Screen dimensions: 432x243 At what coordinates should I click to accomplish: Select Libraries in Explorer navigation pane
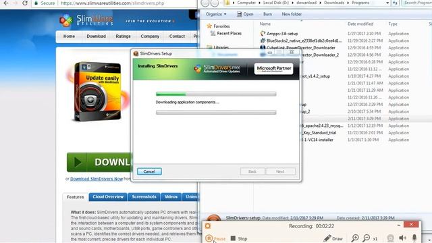221,47
